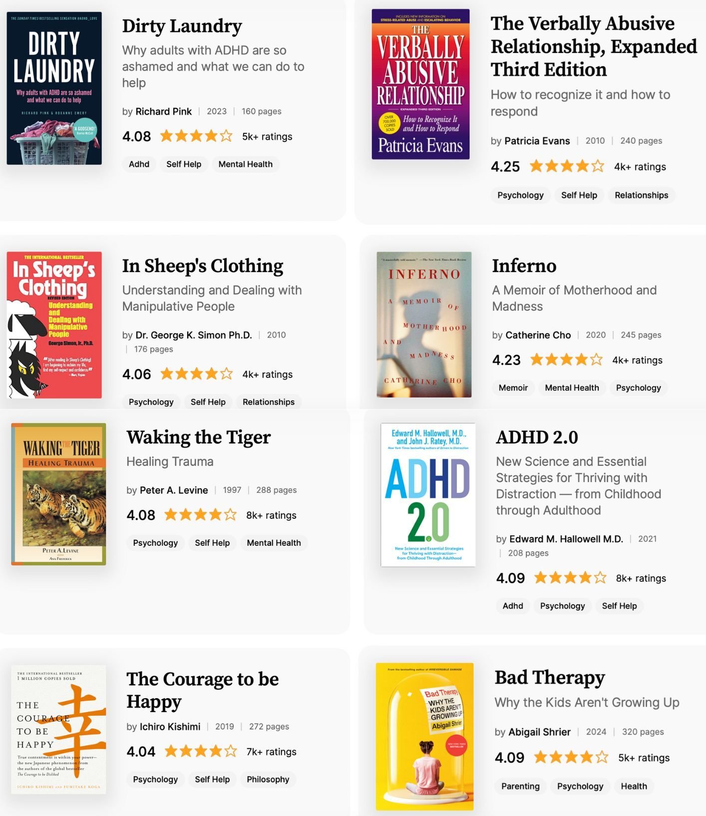Open The Verbally Abusive Relationship cover image
Viewport: 706px width, 816px height.
coord(420,84)
